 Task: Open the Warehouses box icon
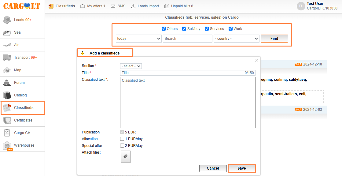pos(7,146)
